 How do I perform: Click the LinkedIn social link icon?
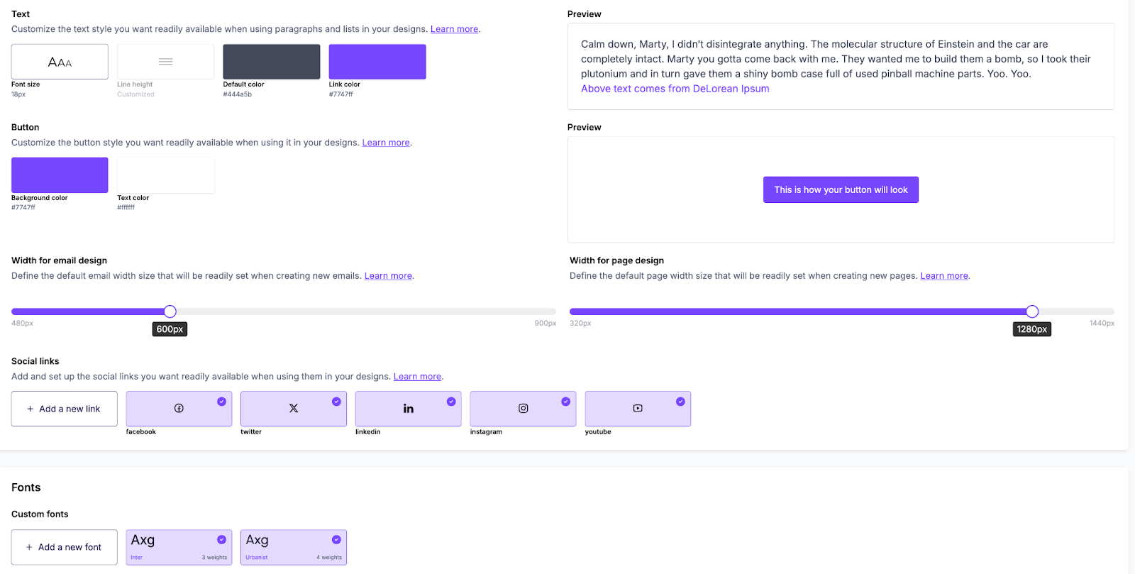[x=409, y=409]
